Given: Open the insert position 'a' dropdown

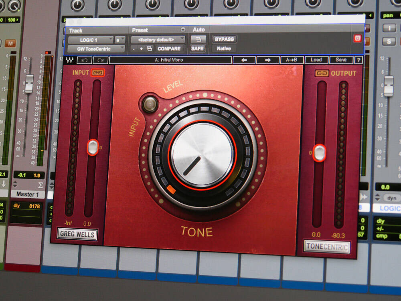Looking at the screenshot, I should tap(120, 40).
